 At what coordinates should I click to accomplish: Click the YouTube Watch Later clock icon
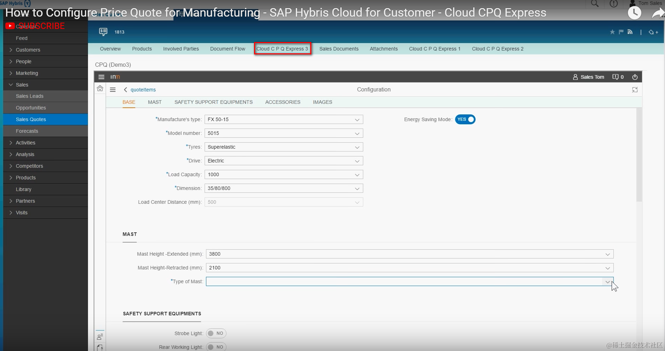point(635,13)
